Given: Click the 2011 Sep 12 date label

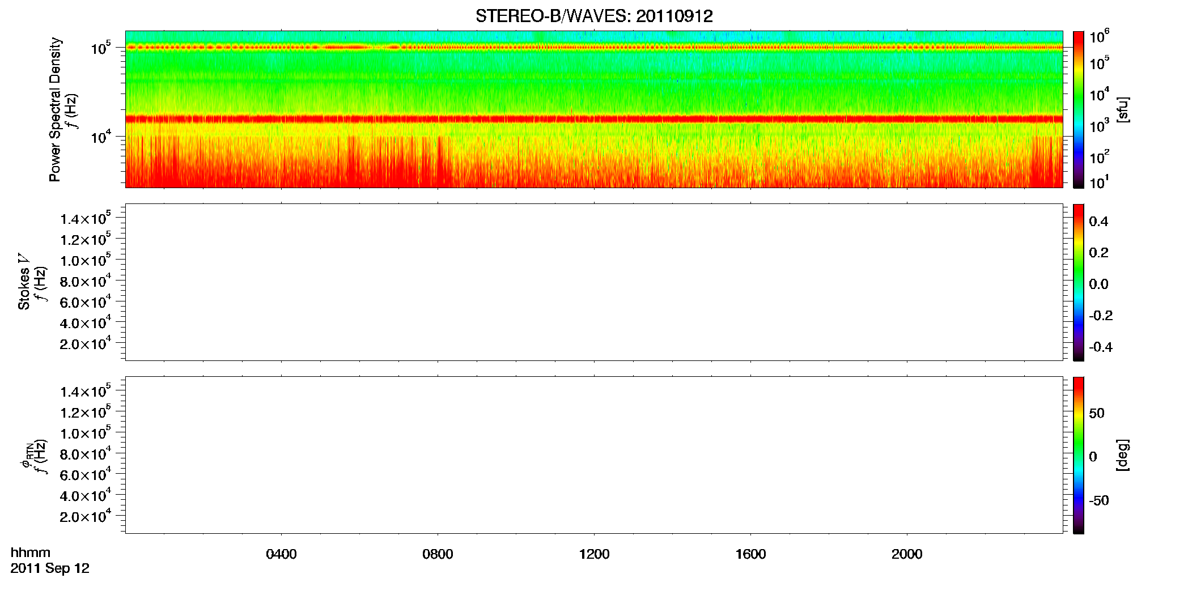Looking at the screenshot, I should click(x=50, y=568).
